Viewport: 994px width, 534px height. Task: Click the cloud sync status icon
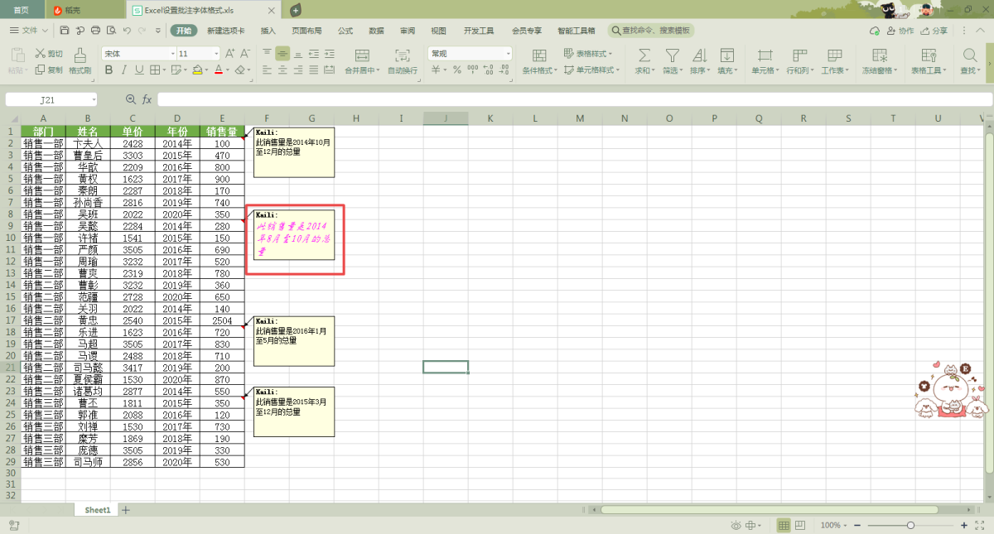(x=875, y=31)
